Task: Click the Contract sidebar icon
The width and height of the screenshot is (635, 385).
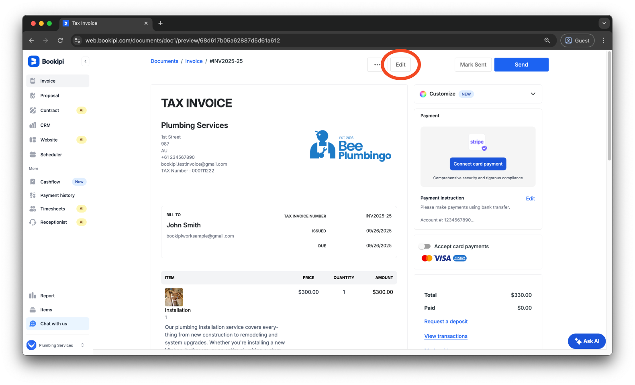Action: pyautogui.click(x=33, y=110)
